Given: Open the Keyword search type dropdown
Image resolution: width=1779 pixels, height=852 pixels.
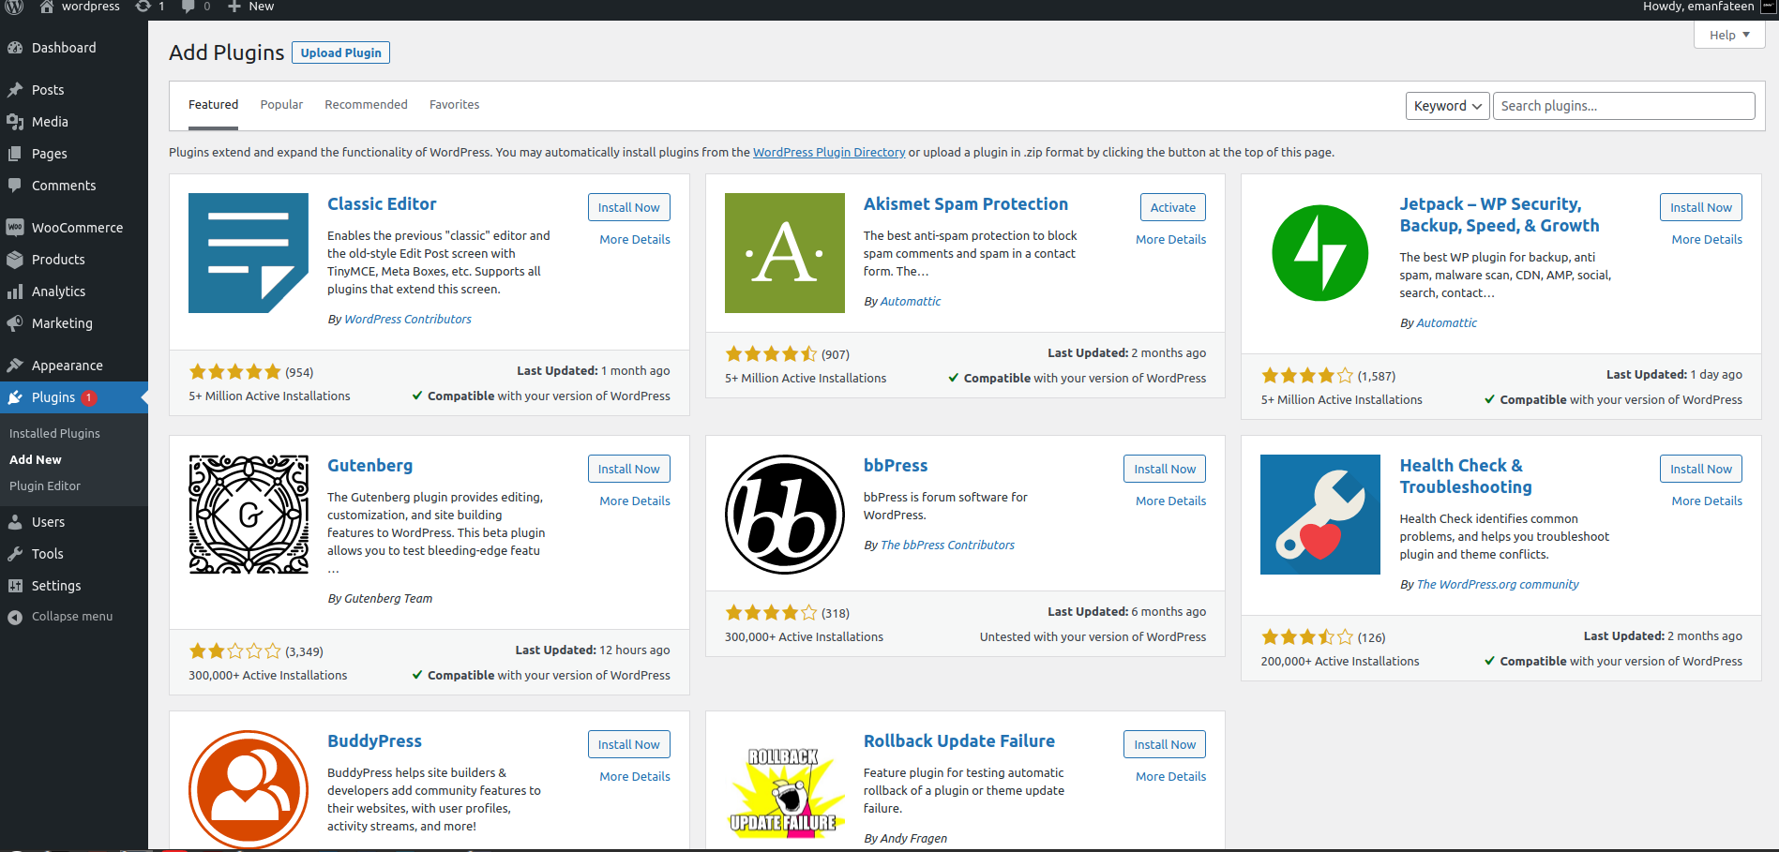Looking at the screenshot, I should (x=1447, y=106).
